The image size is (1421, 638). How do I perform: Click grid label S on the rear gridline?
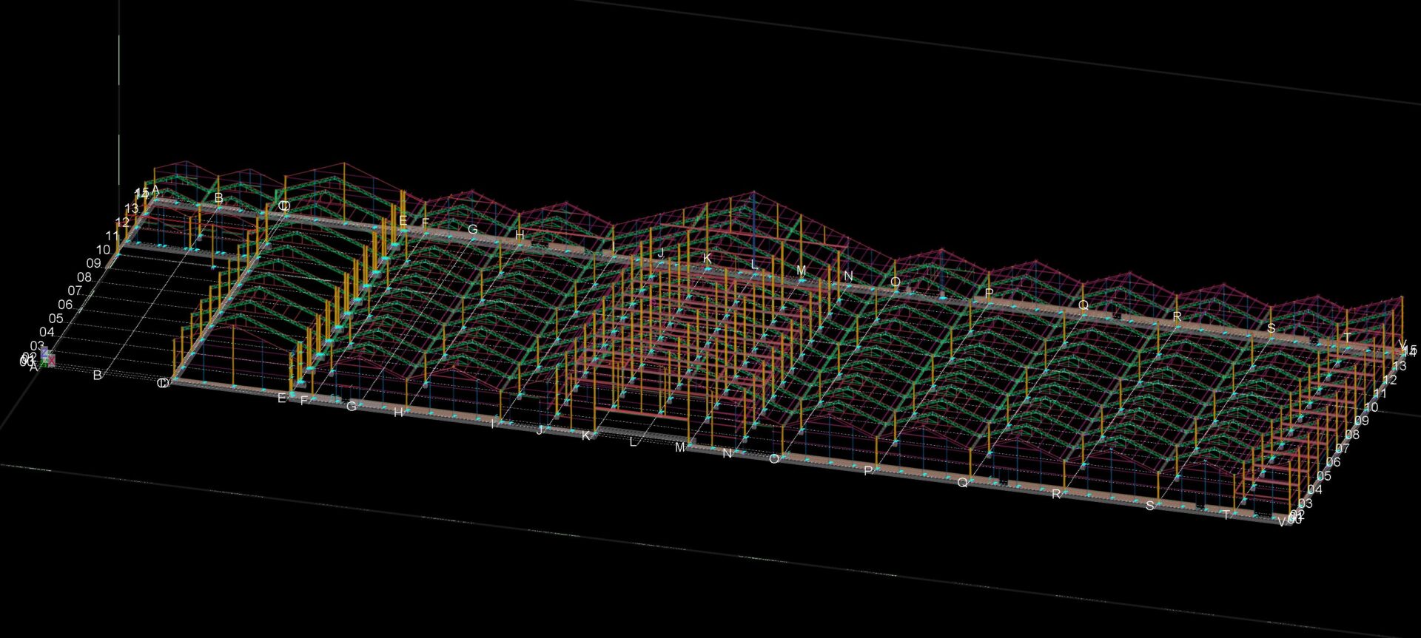point(1271,328)
